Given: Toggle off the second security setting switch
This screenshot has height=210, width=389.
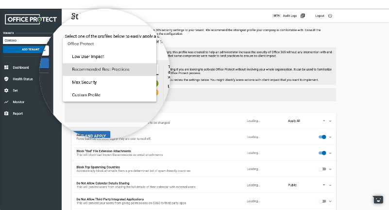Looking at the screenshot, I should click(x=322, y=137).
